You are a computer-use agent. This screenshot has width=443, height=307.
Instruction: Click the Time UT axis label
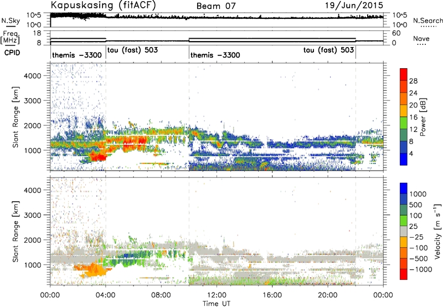coord(217,304)
